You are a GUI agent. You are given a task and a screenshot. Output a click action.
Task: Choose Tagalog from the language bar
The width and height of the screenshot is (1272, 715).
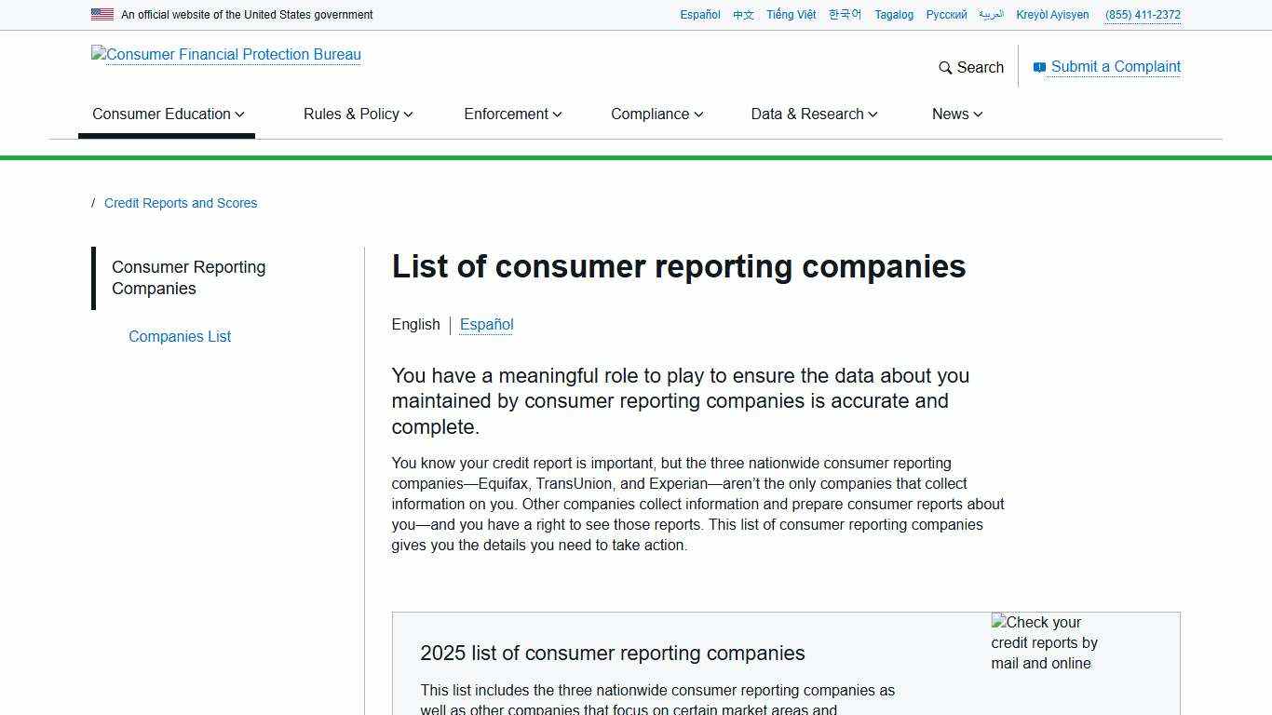click(x=894, y=15)
